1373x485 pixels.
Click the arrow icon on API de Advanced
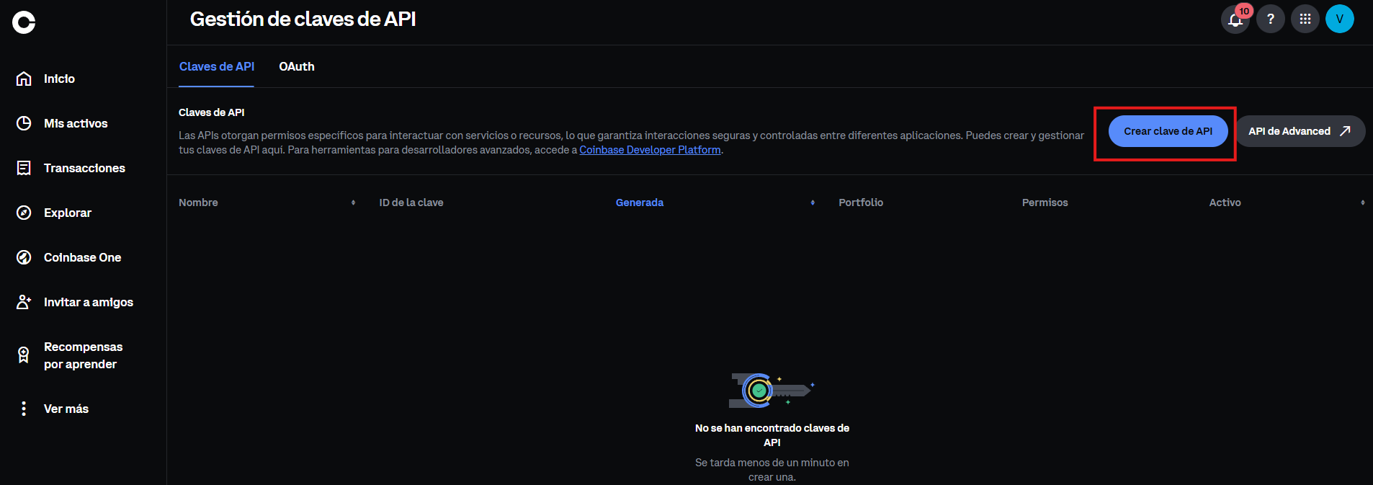click(x=1345, y=131)
